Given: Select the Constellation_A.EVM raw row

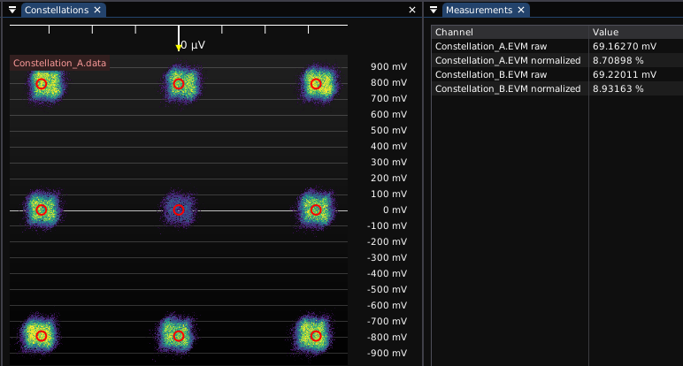Looking at the screenshot, I should (x=557, y=46).
